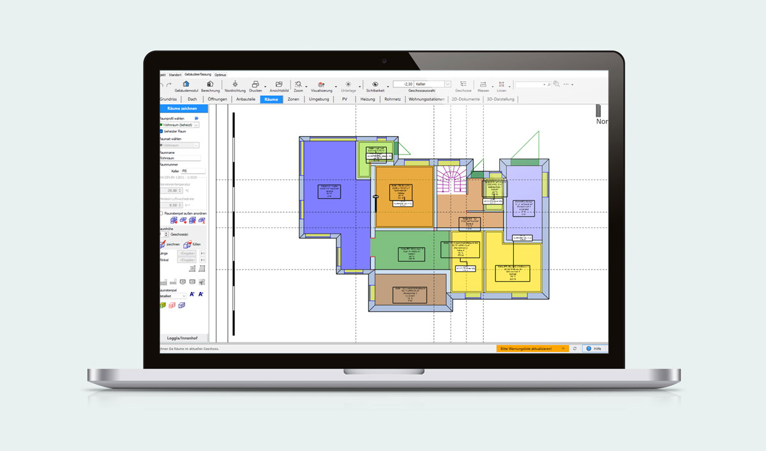Open the Gebäudemodul tool

point(186,84)
